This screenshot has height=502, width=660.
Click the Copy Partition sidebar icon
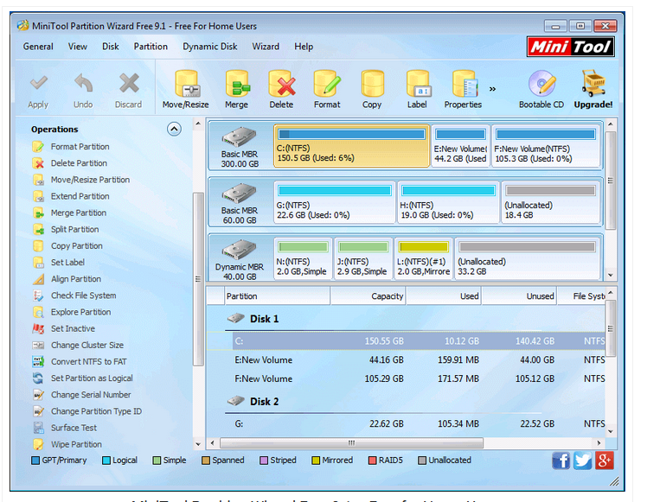coord(38,245)
